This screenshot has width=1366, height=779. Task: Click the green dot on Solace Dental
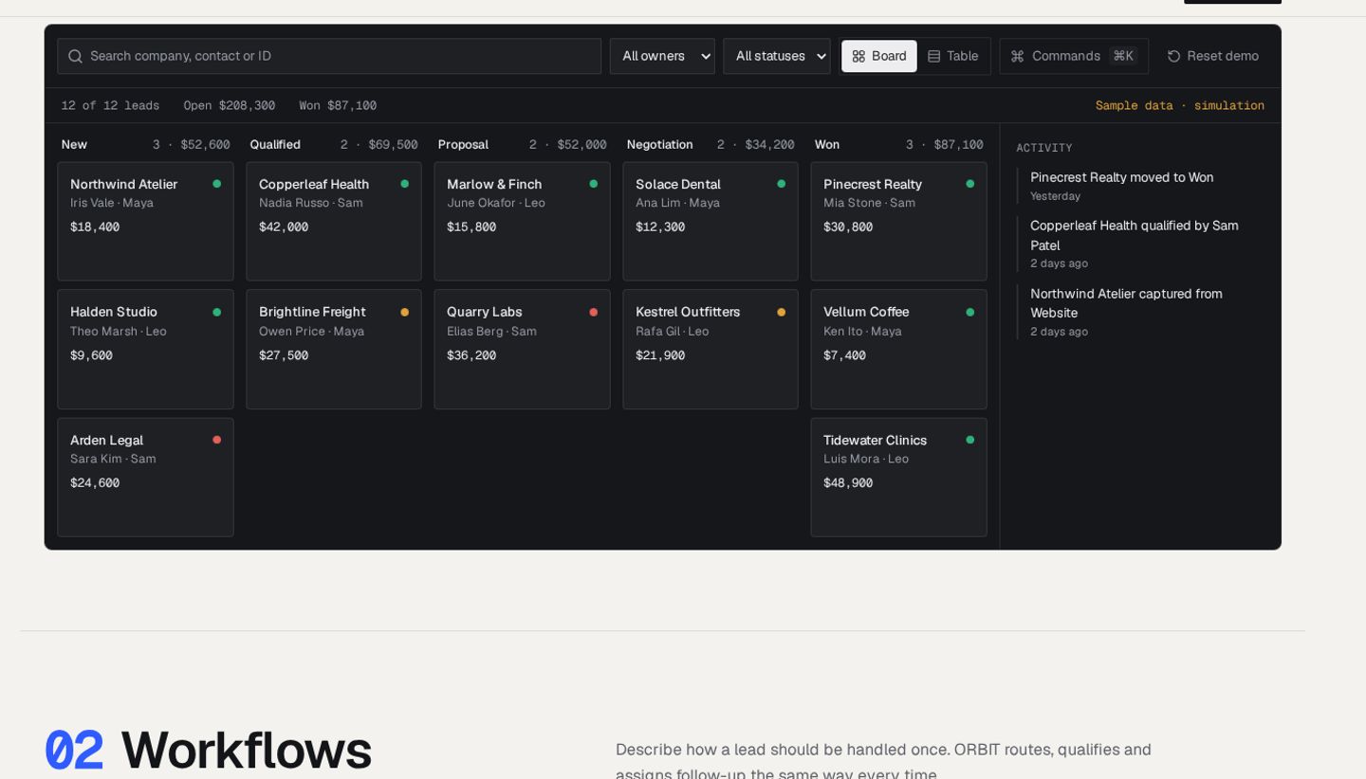[x=782, y=184]
